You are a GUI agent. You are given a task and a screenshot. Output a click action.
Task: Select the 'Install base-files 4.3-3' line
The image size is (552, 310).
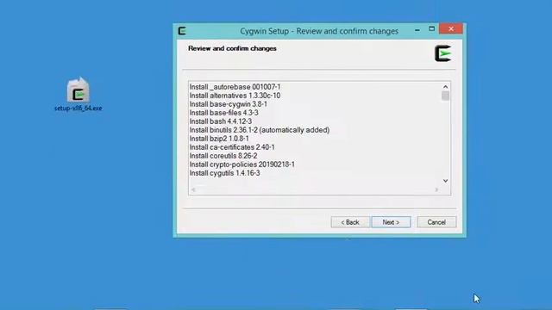coord(224,113)
